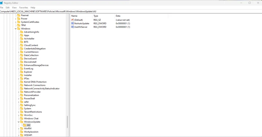The height and width of the screenshot is (137, 262).
Task: Click the (Default) string value icon
Action: [x=72, y=20]
